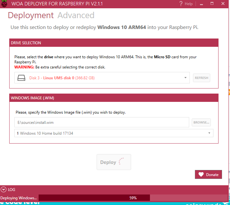Switch to the Deployment tab

click(31, 16)
